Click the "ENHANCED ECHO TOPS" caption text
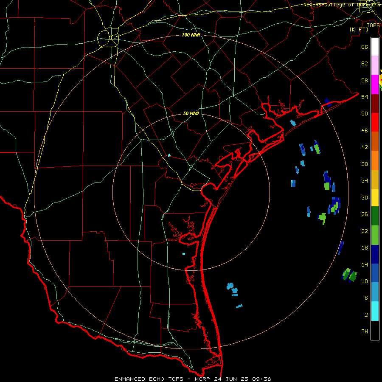The width and height of the screenshot is (382, 382). 149,379
